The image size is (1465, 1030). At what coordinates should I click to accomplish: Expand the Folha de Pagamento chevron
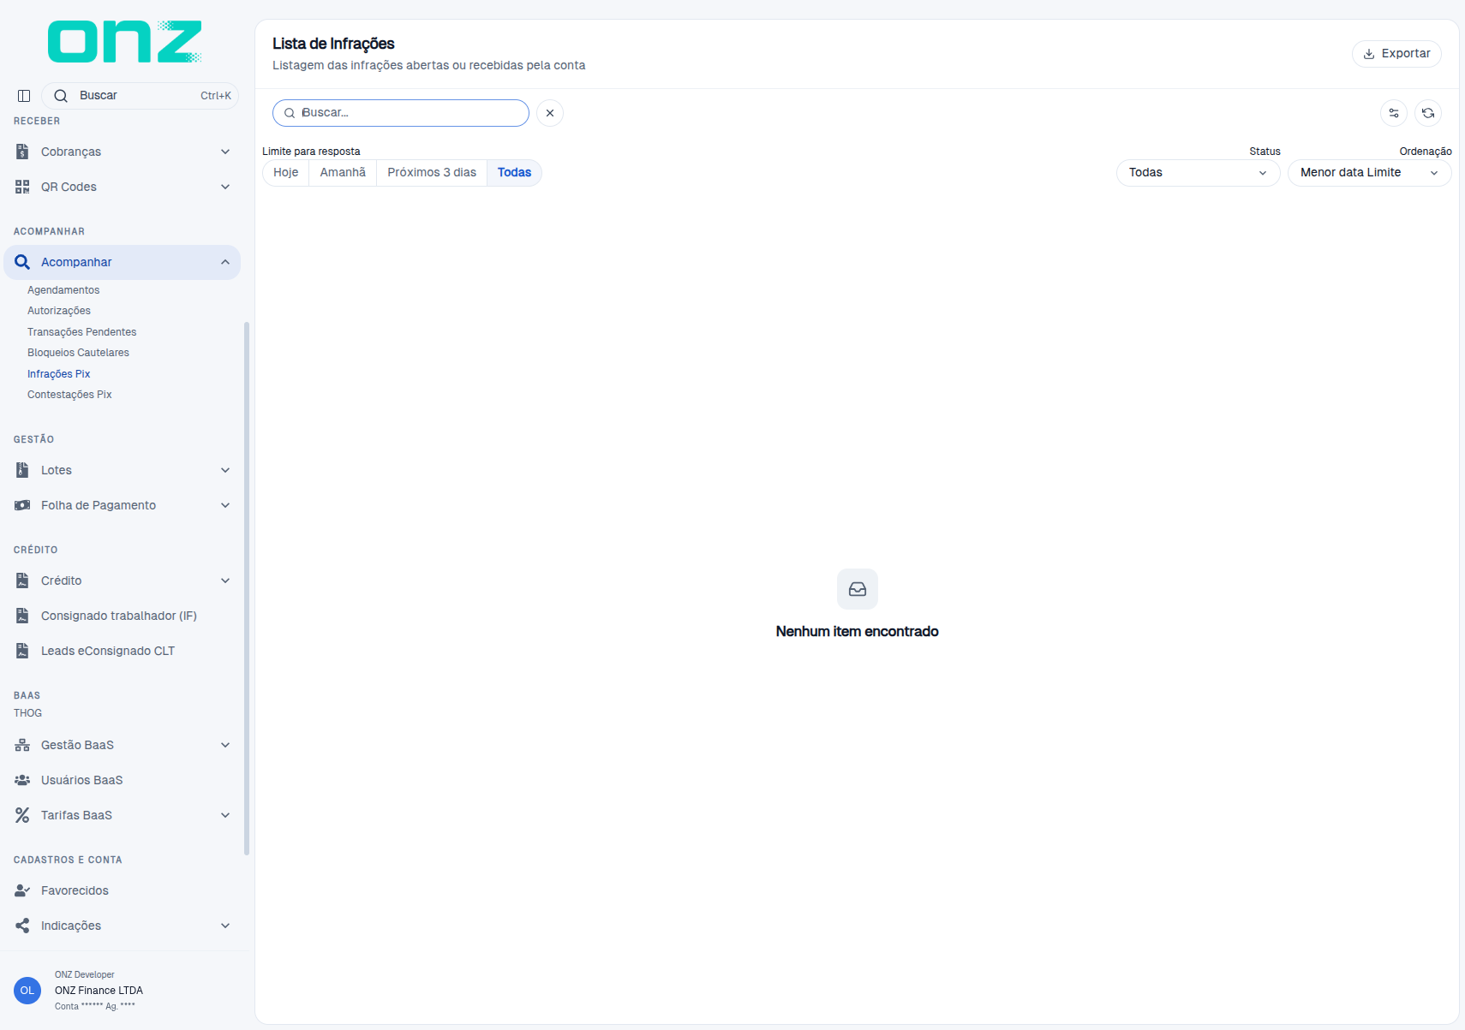click(225, 505)
